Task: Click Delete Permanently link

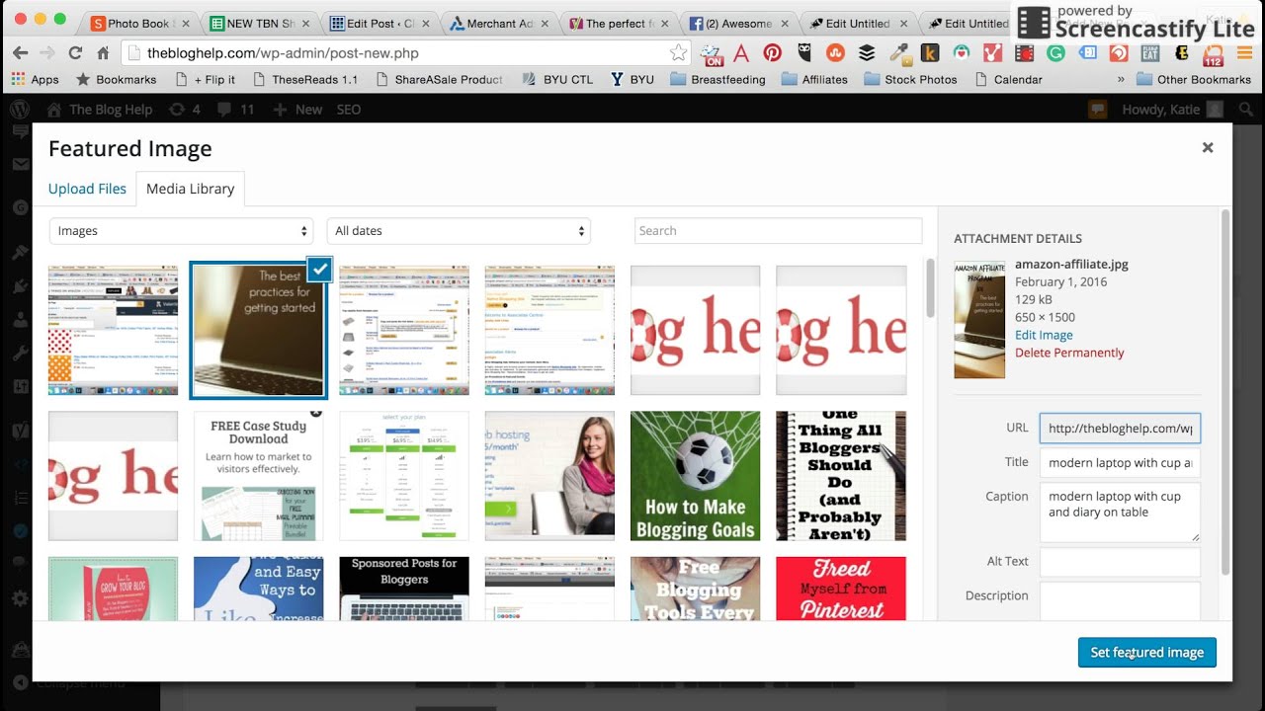Action: point(1069,353)
